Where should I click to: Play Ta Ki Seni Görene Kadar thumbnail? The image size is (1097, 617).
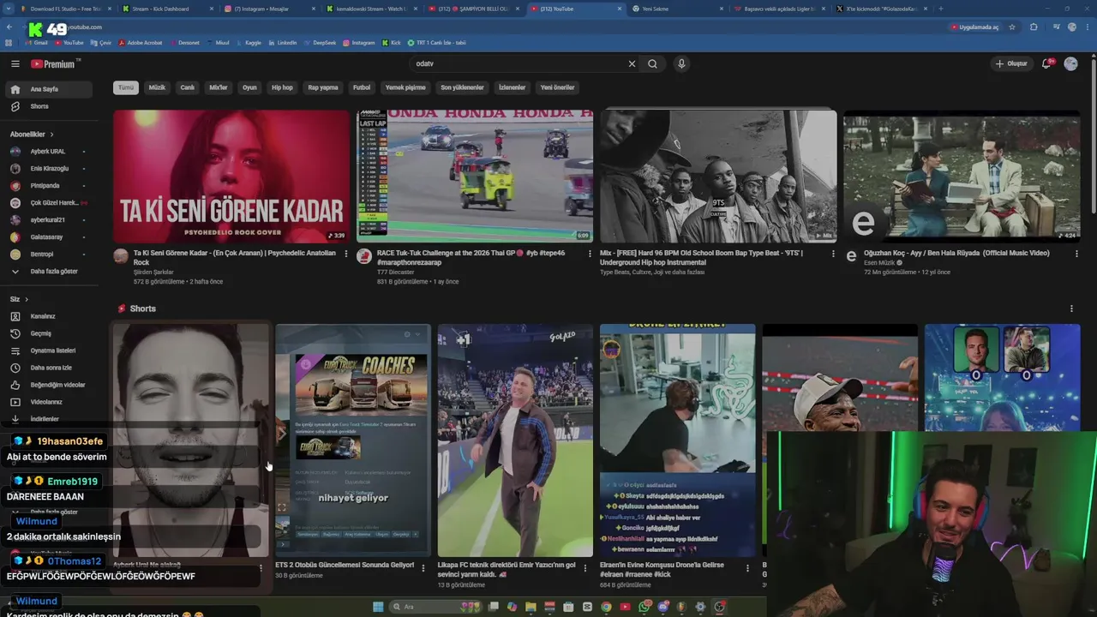[x=231, y=177]
